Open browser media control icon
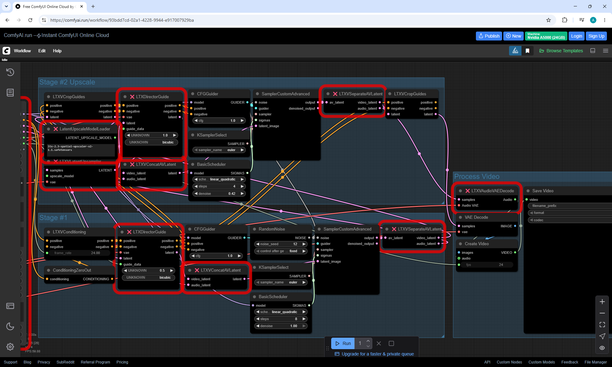Image resolution: width=612 pixels, height=367 pixels. click(582, 20)
